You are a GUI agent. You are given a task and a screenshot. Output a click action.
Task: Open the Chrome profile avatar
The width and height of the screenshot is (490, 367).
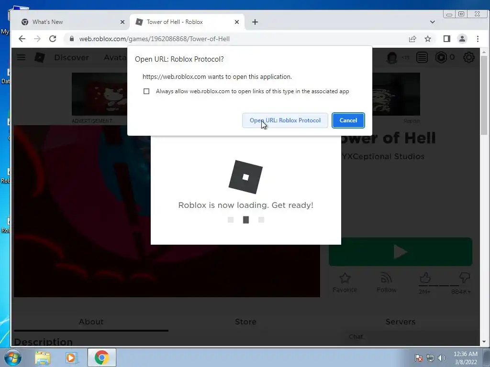click(462, 39)
